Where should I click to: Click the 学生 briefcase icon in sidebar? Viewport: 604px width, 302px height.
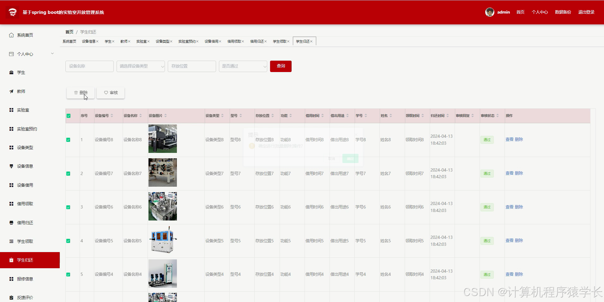11,72
